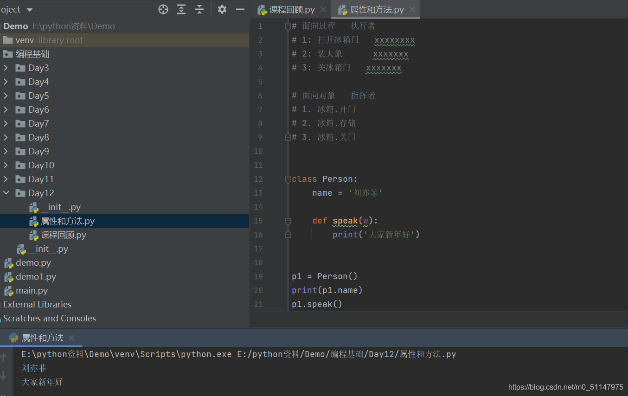Close the 属性和方法.py editor tab
The image size is (628, 396).
(x=412, y=9)
